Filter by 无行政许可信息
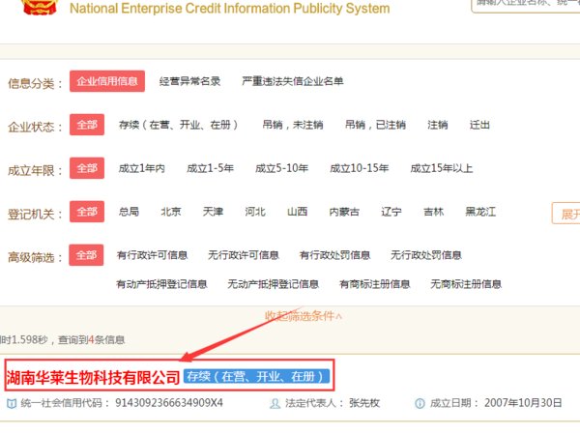Viewport: 580px width, 434px height. tap(244, 255)
